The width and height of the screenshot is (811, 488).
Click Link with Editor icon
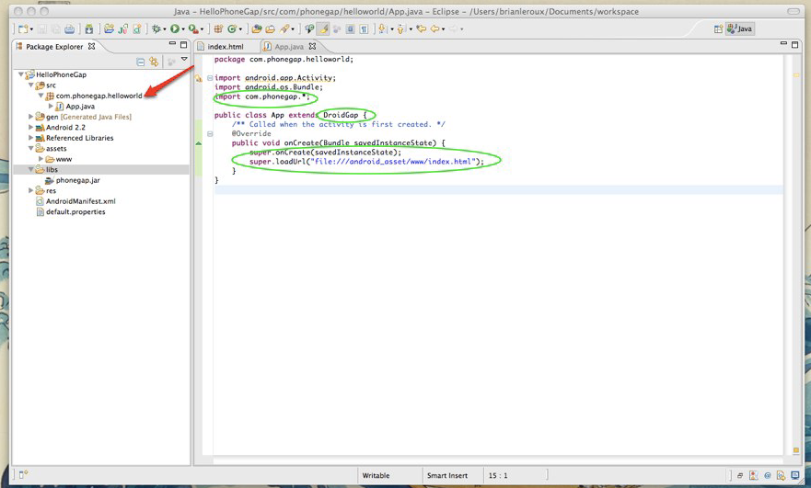pos(154,62)
